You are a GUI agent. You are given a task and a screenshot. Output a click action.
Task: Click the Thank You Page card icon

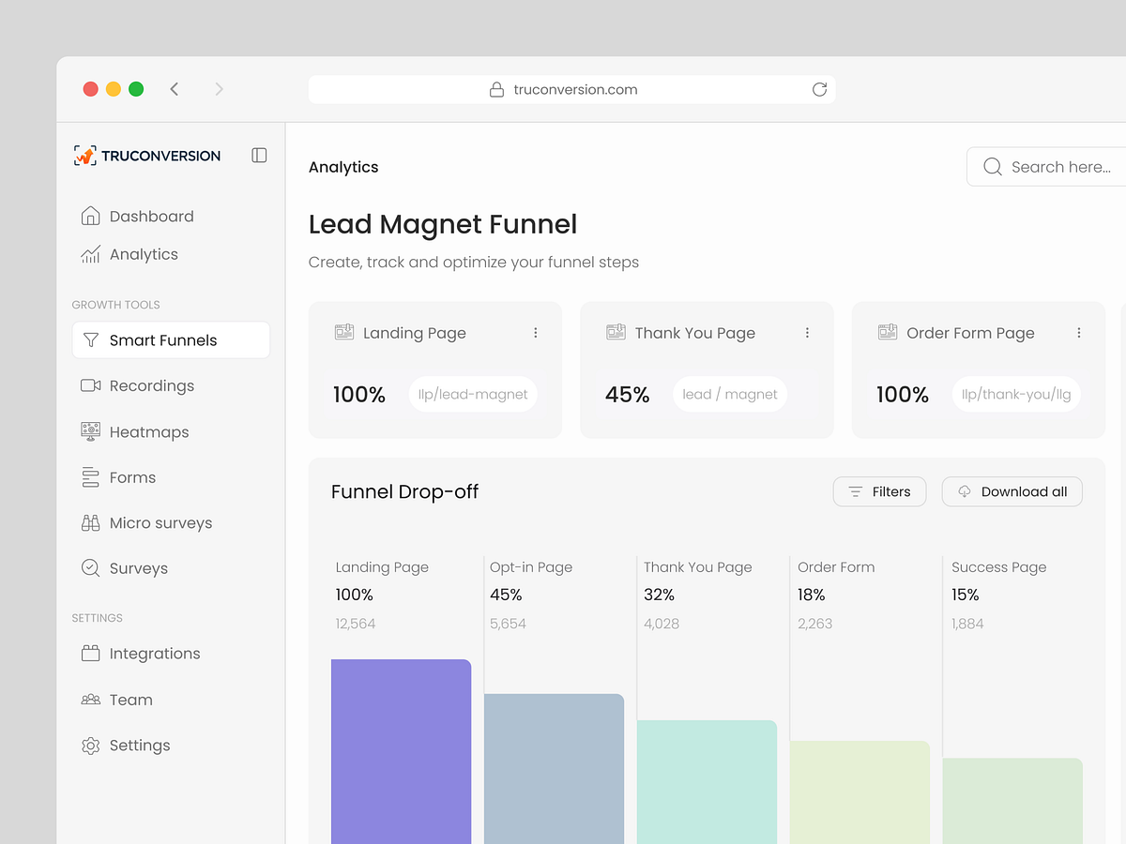point(616,332)
